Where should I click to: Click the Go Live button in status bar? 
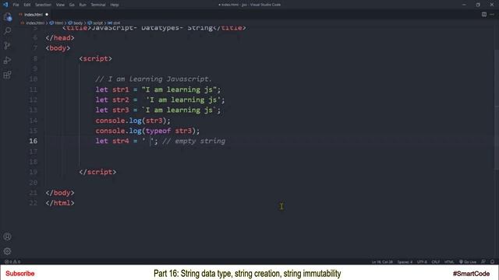coord(468,262)
